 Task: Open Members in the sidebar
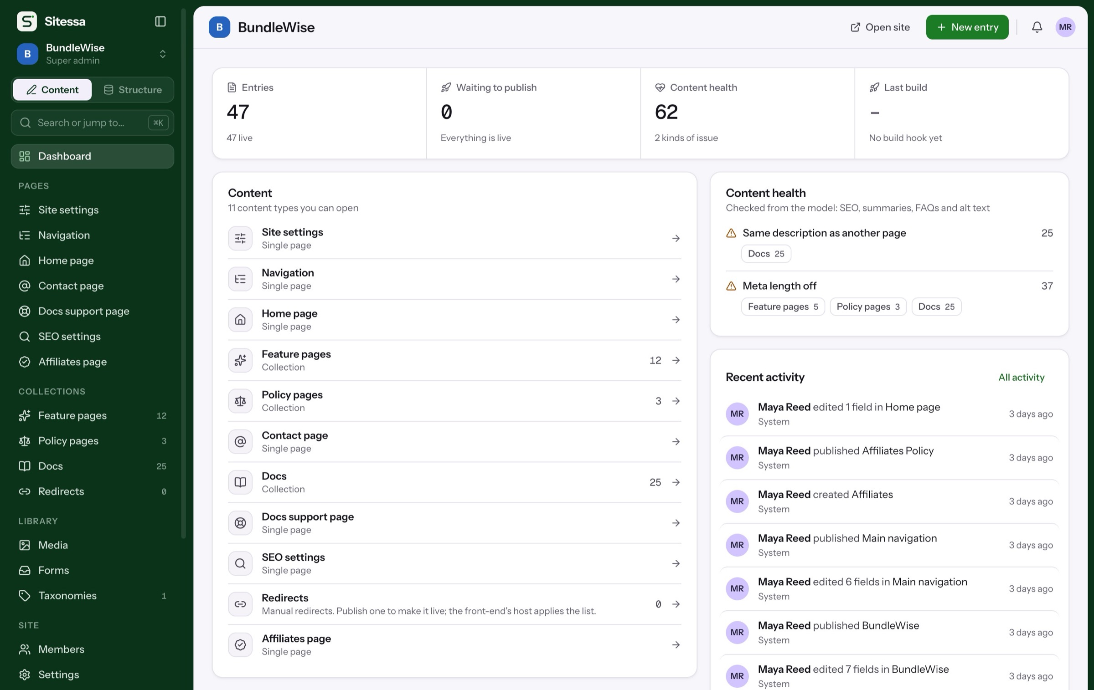click(93, 649)
